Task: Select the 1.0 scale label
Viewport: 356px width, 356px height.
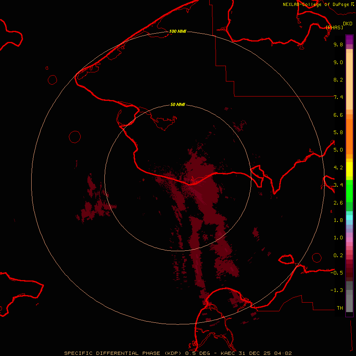Action: pos(338,238)
